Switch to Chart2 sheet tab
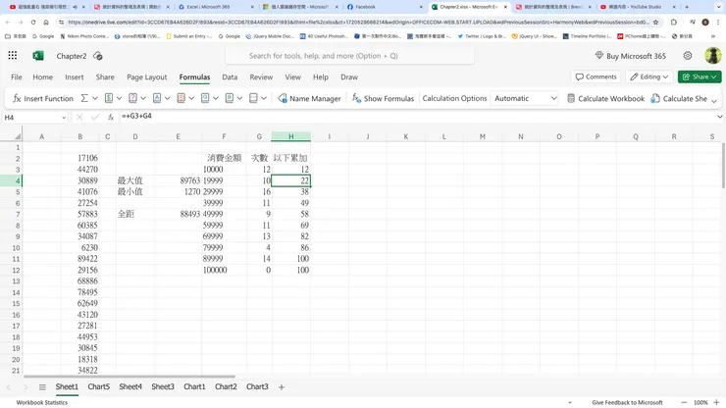The image size is (726, 408). [226, 386]
